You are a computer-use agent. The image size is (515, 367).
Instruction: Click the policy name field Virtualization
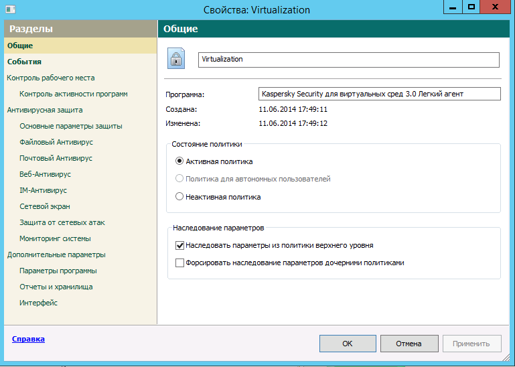349,60
